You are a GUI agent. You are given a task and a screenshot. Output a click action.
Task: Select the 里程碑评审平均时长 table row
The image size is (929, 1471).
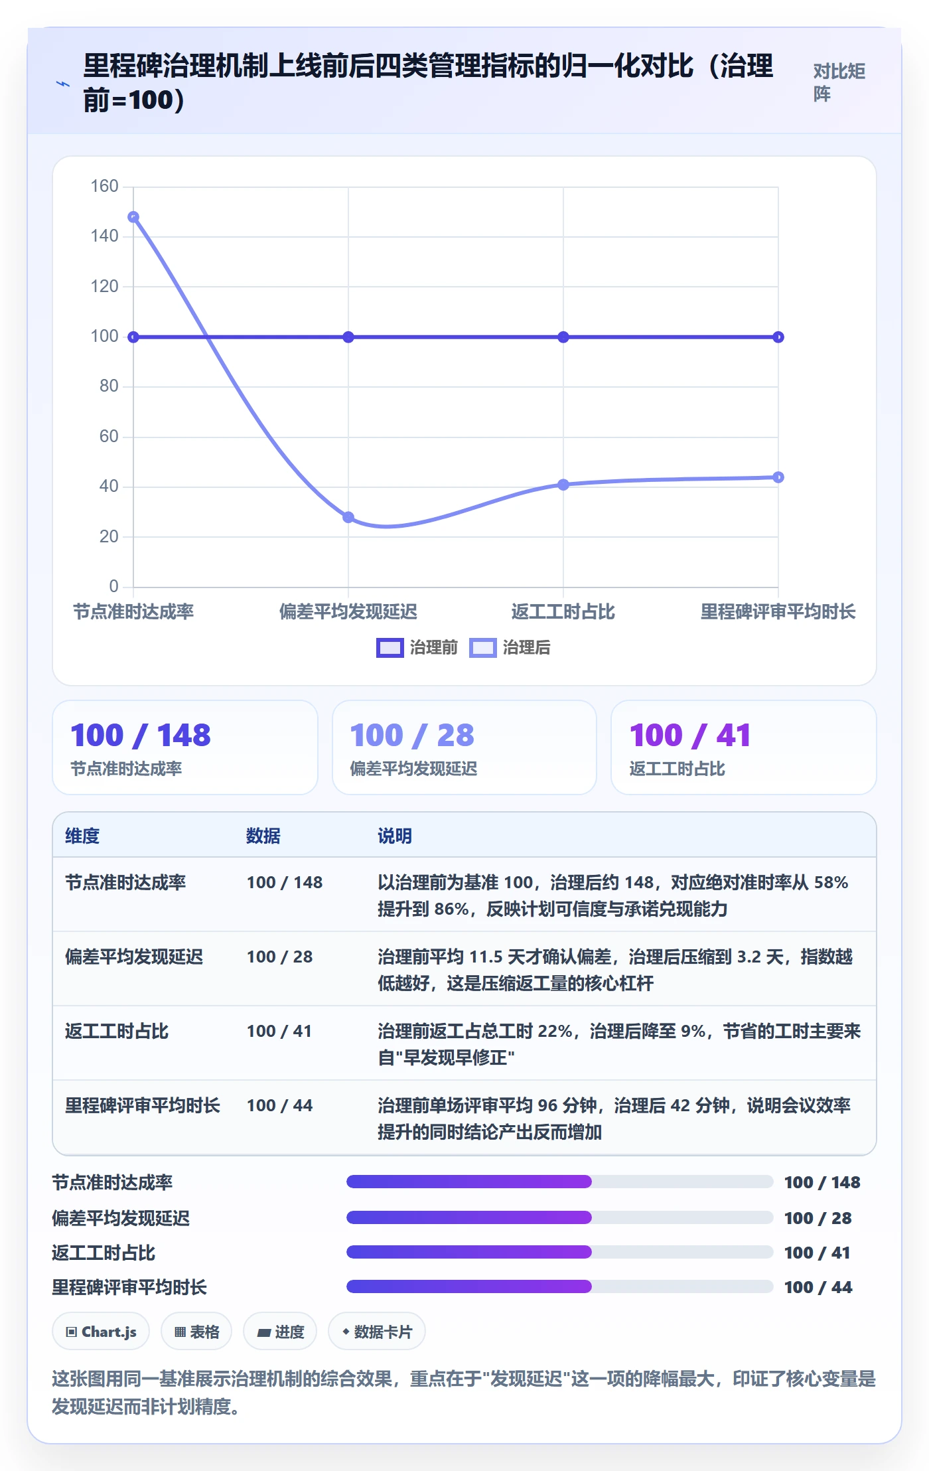click(464, 1118)
